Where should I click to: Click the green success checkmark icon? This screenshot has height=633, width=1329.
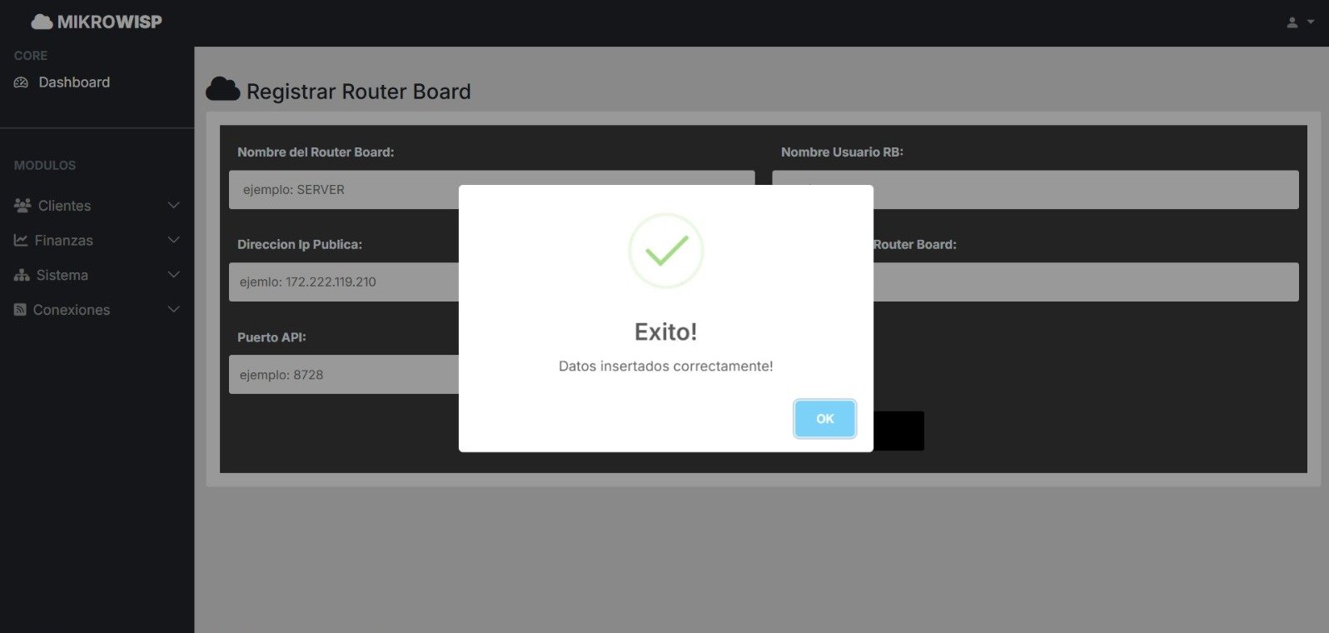click(665, 251)
